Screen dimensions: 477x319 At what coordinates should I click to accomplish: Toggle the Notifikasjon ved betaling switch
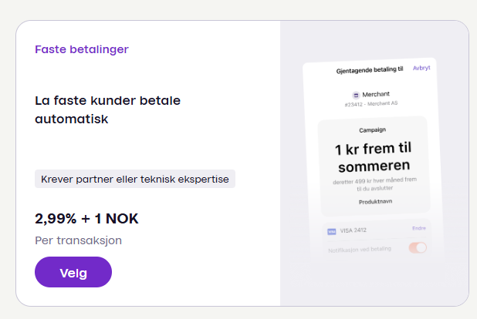tap(417, 248)
